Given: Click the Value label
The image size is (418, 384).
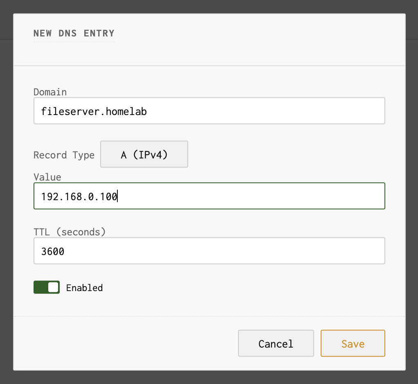Looking at the screenshot, I should coord(47,177).
